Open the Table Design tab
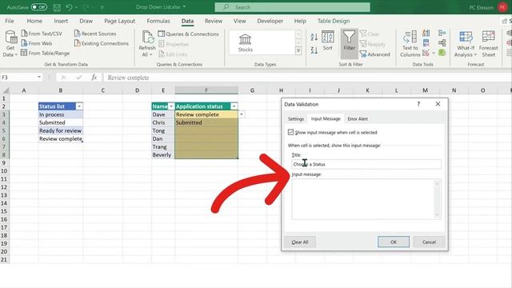The width and height of the screenshot is (512, 288). pos(334,21)
